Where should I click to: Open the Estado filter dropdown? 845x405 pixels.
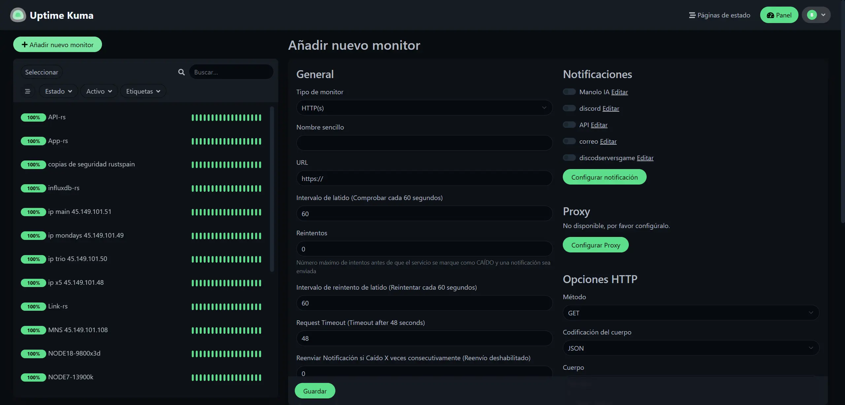point(58,91)
